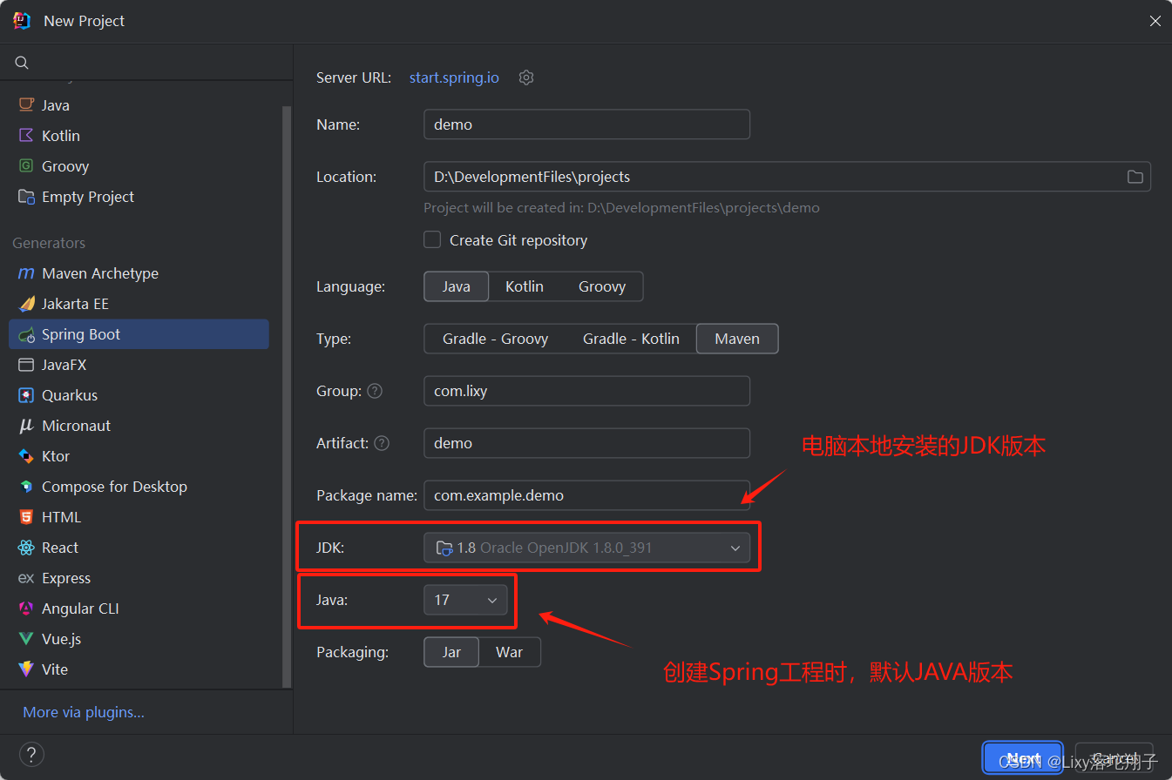
Task: Open Server URL settings gear
Action: point(526,77)
